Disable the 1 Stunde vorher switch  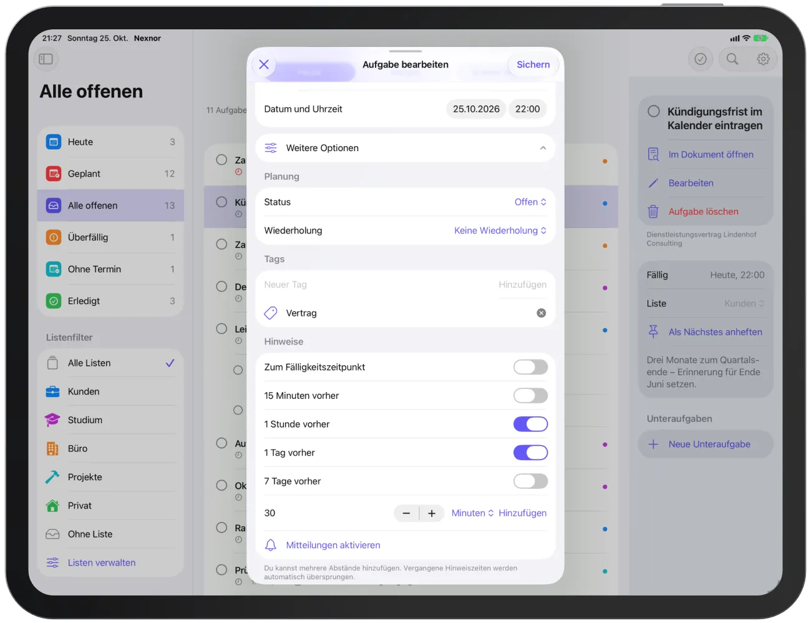point(530,424)
